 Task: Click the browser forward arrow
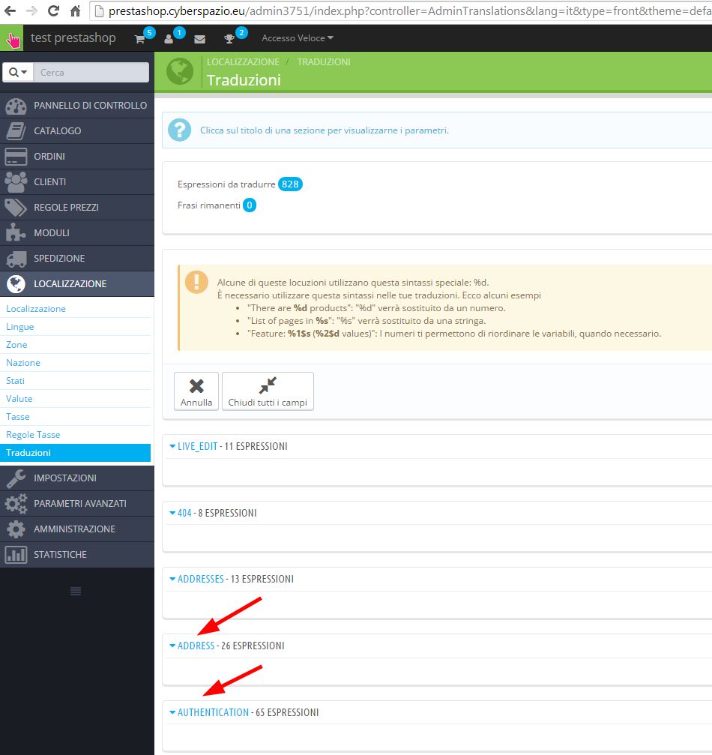tap(31, 10)
